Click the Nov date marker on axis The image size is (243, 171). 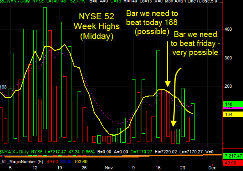tap(109, 168)
